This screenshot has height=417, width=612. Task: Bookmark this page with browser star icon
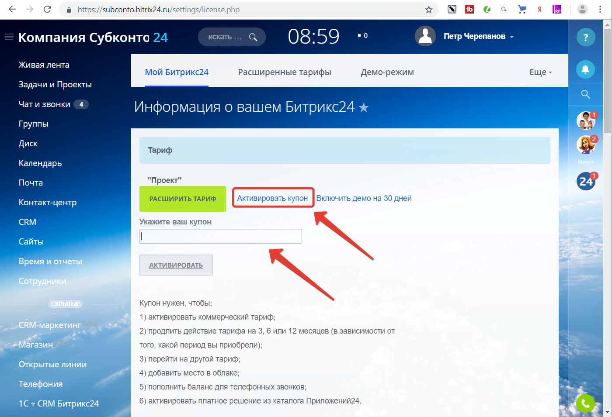(429, 10)
